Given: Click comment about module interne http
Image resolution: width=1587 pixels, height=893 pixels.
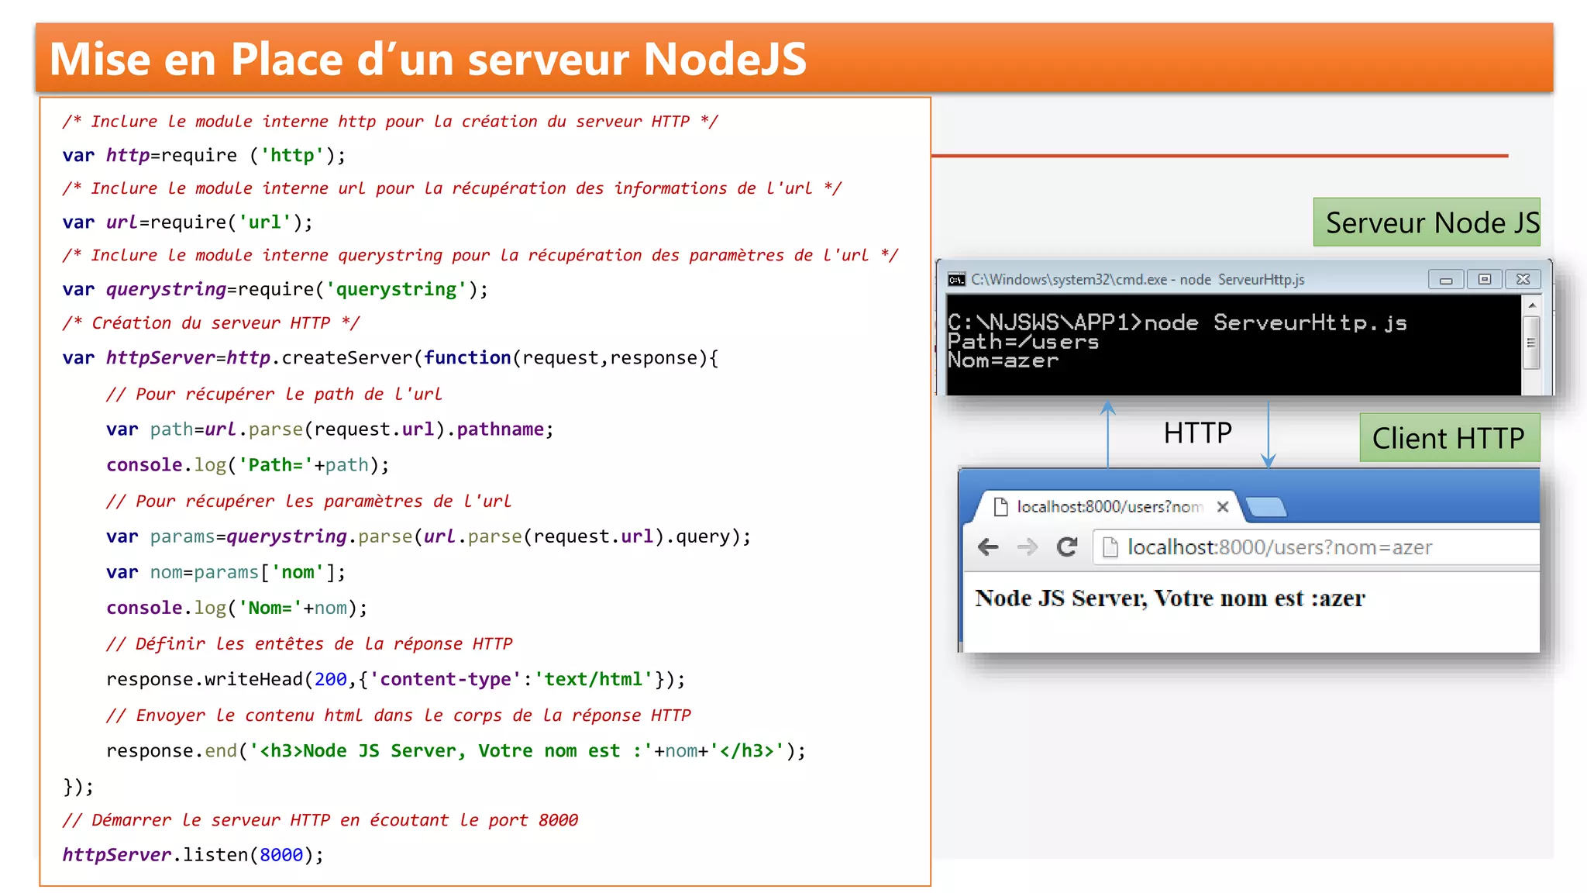Looking at the screenshot, I should (x=391, y=122).
